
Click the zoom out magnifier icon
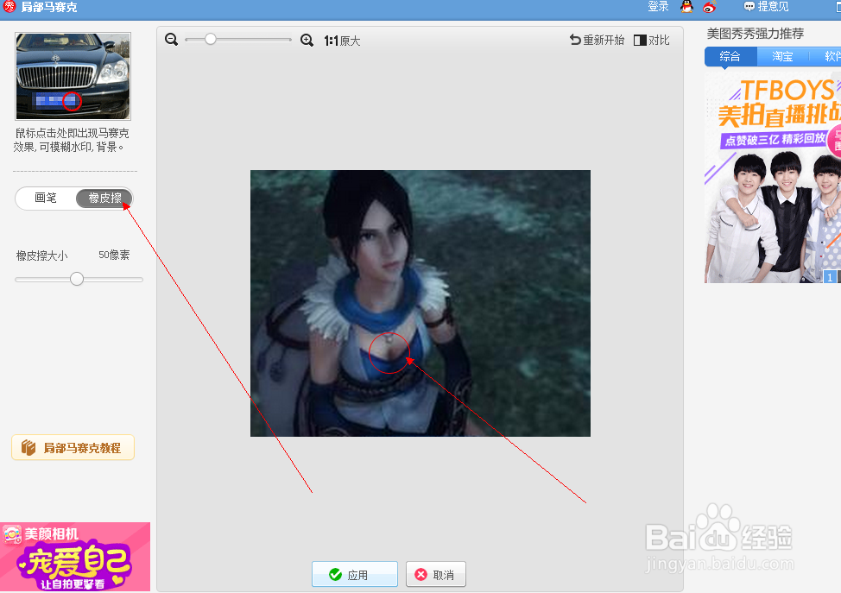click(171, 40)
